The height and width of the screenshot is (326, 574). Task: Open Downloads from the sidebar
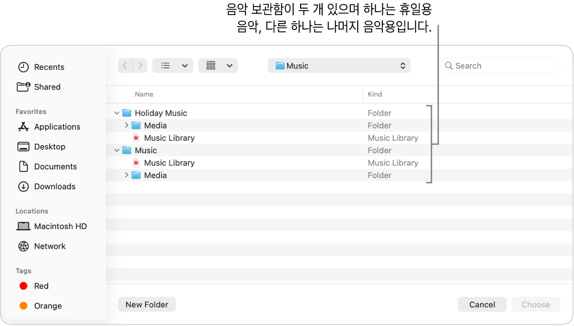click(x=47, y=186)
